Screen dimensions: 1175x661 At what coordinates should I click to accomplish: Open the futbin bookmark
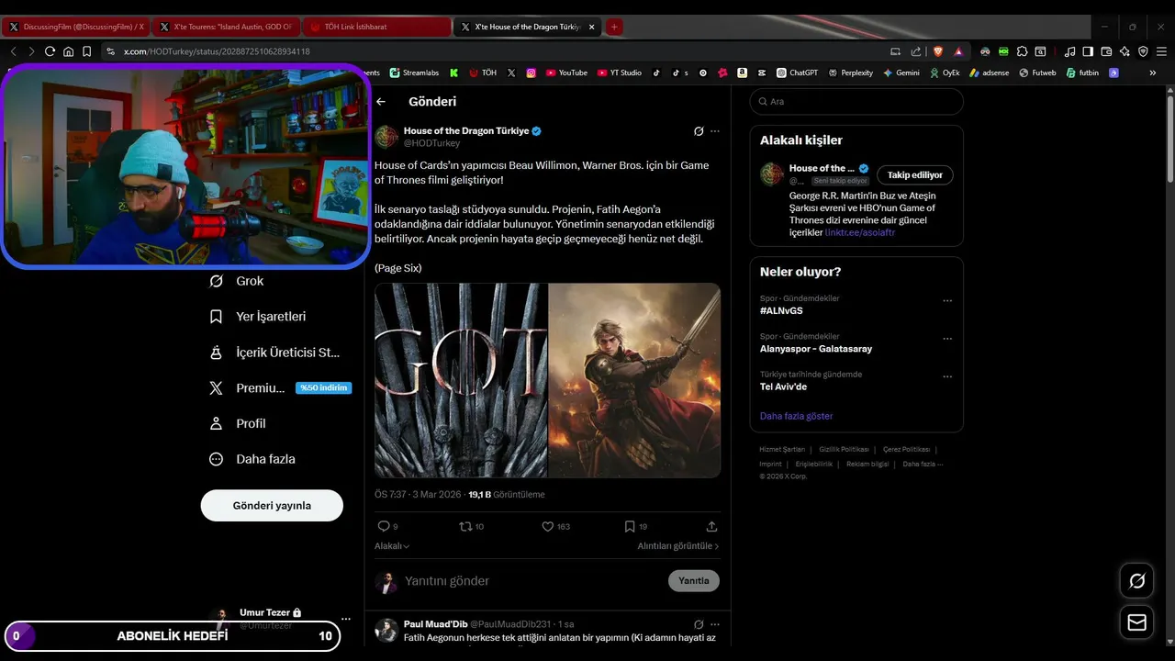point(1082,73)
